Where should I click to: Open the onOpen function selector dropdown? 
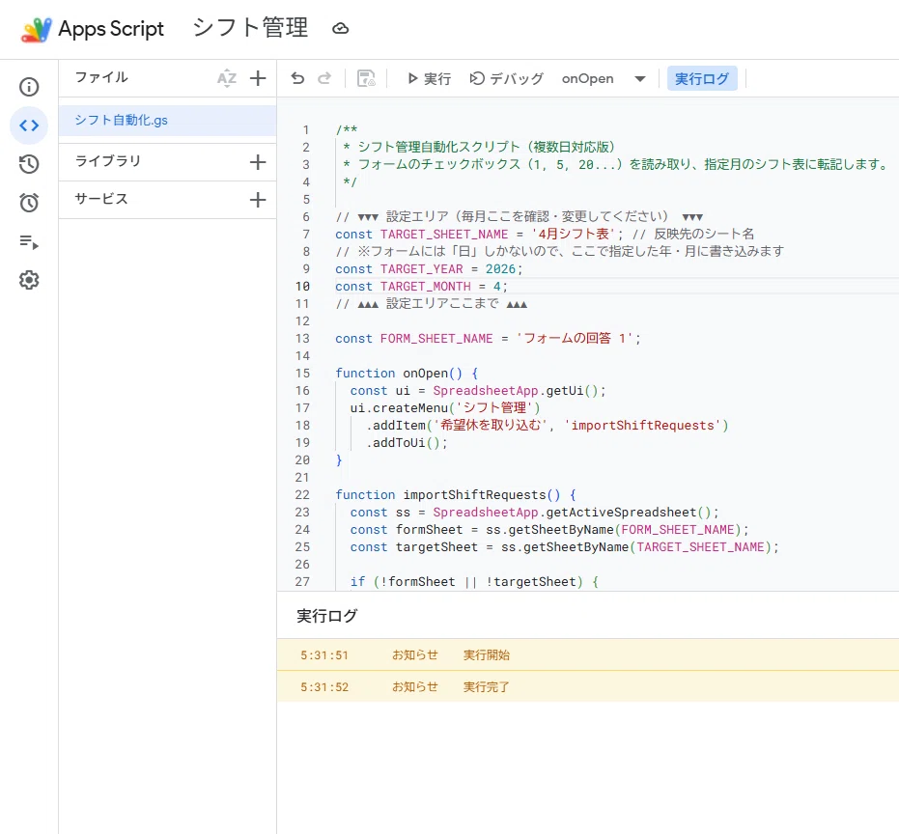[x=604, y=78]
